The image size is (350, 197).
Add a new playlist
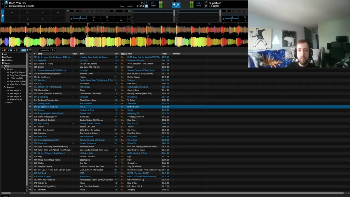(x=16, y=50)
